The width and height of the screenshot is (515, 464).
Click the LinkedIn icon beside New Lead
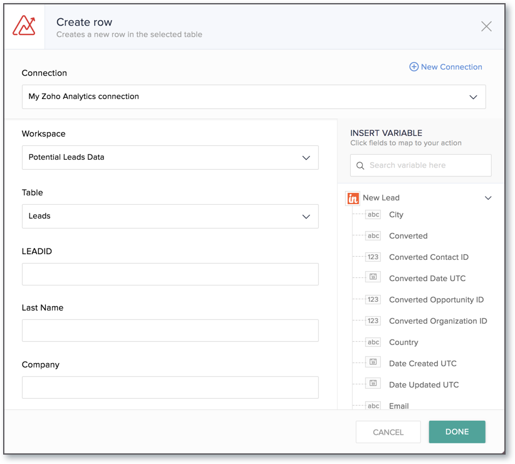click(x=353, y=197)
